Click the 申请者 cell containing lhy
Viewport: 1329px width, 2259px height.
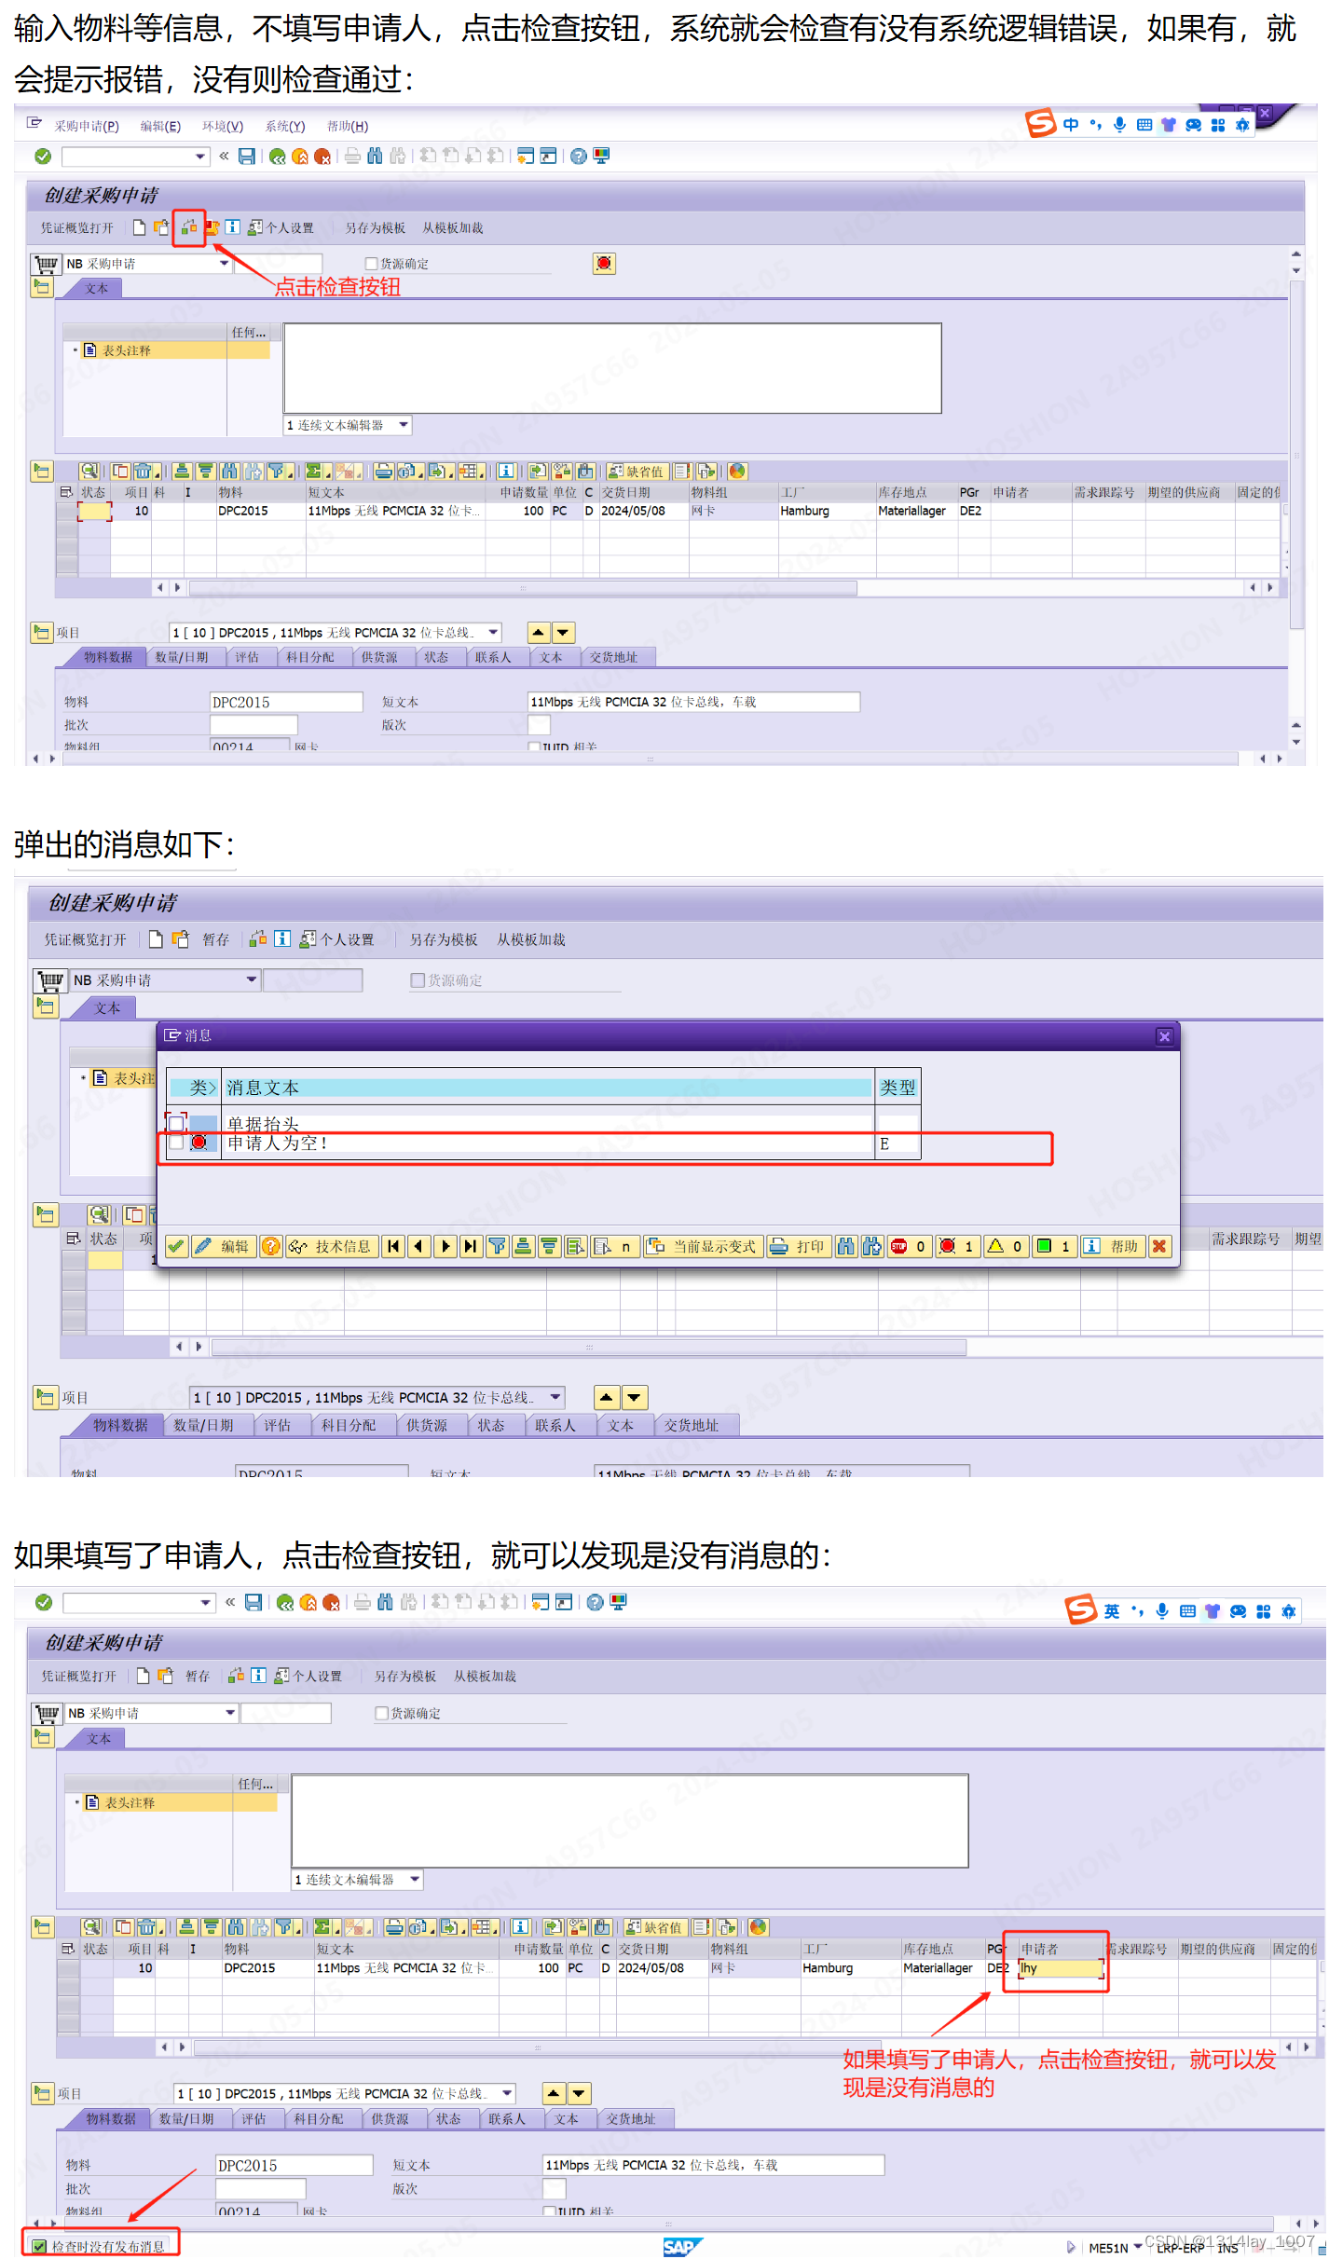[x=1060, y=1968]
